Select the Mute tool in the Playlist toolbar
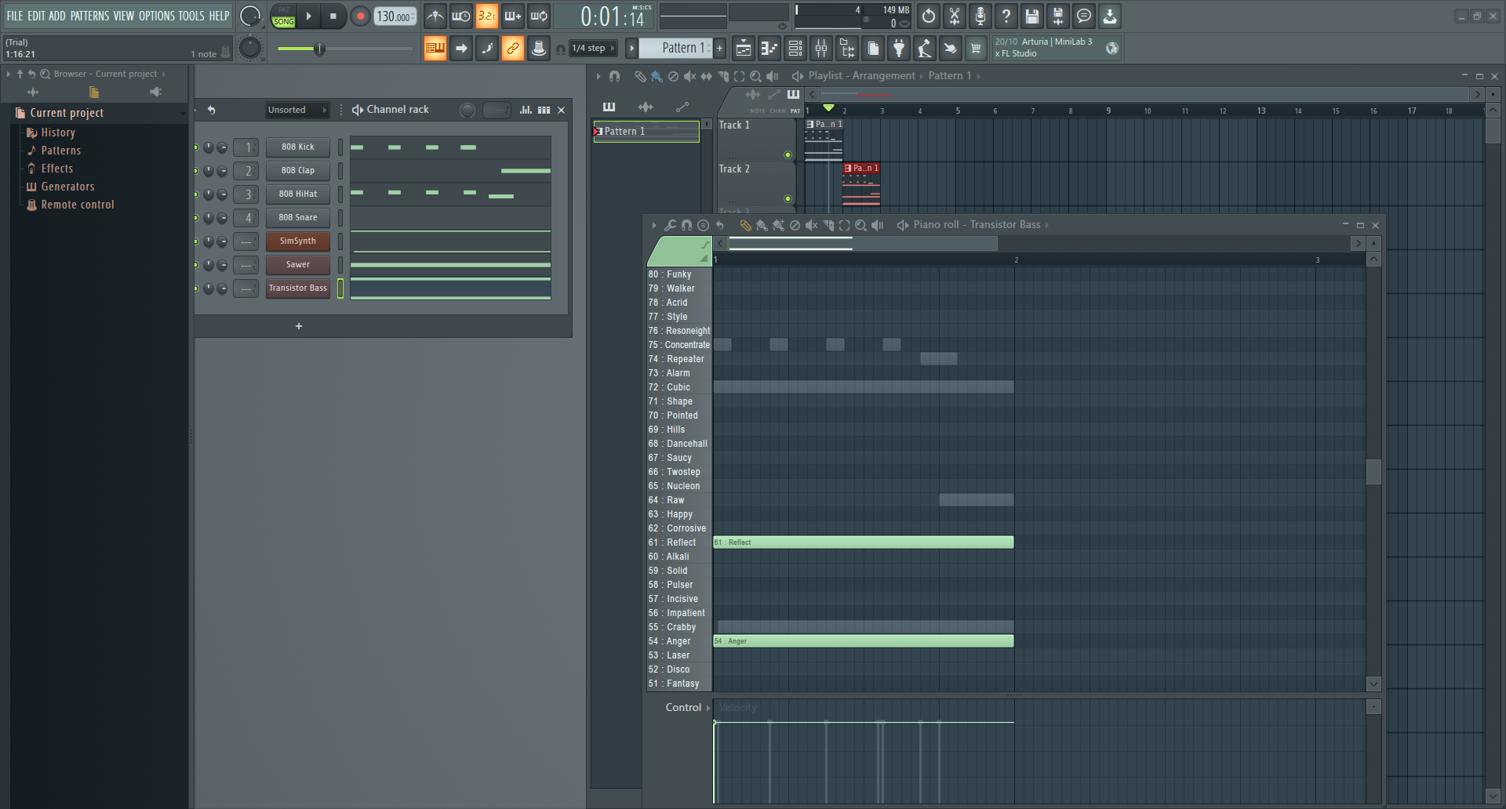Screen dimensions: 1506x809 689,76
